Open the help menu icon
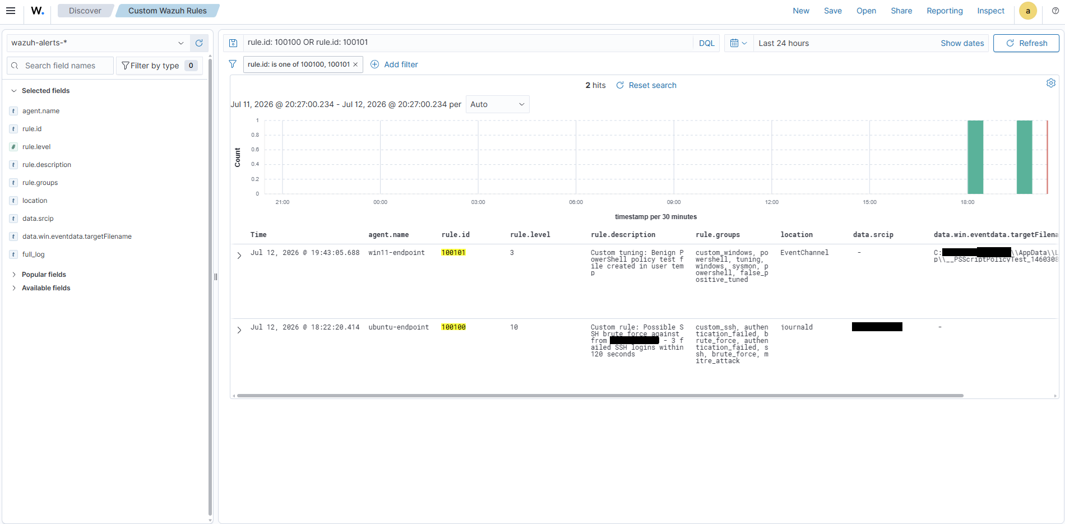Viewport: 1065px width, 524px height. [1055, 11]
